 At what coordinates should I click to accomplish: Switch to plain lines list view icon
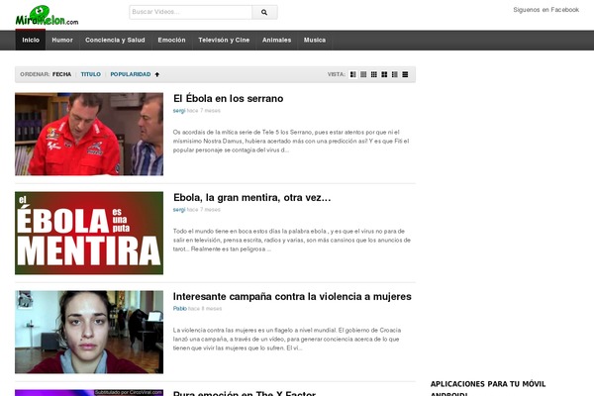(405, 74)
